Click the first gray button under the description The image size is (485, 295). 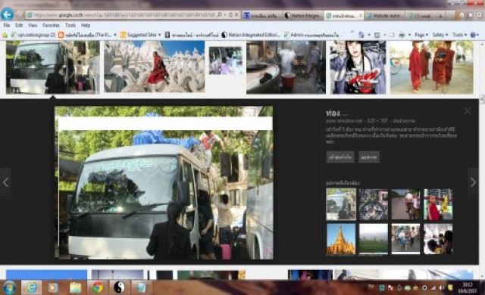pos(340,157)
